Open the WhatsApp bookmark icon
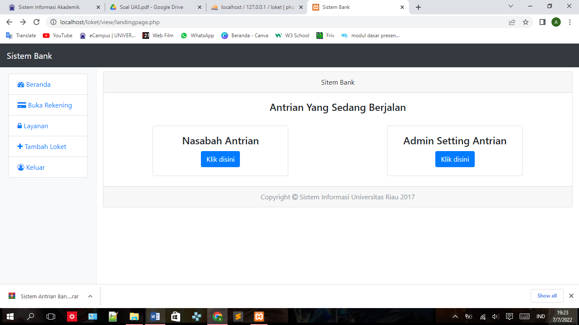The width and height of the screenshot is (579, 325). (x=184, y=36)
